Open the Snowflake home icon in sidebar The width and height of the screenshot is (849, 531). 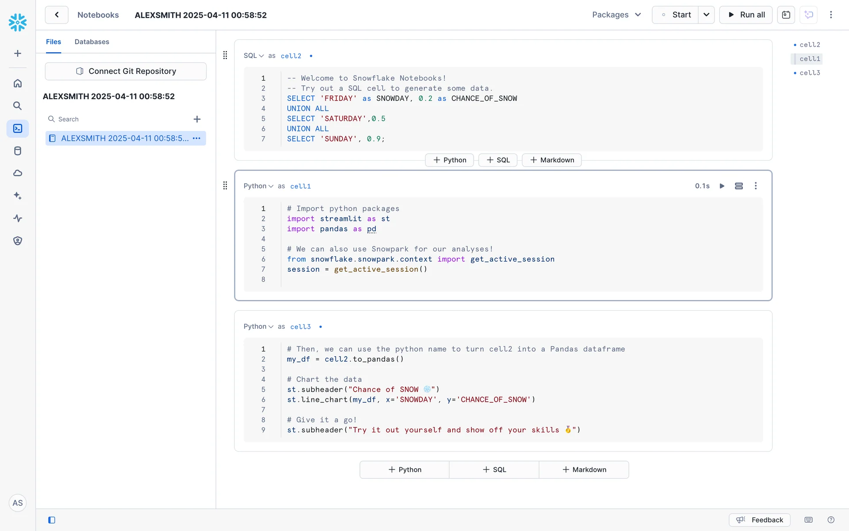point(18,83)
